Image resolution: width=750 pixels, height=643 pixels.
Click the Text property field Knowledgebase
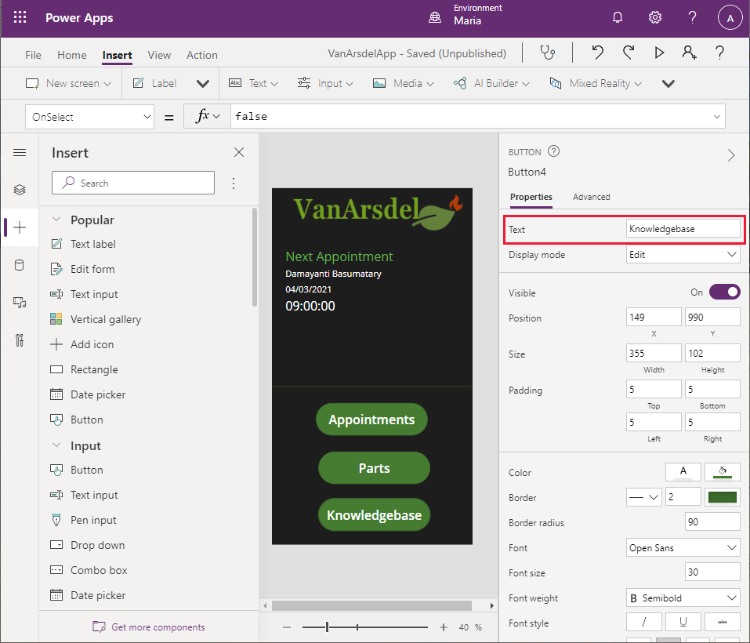pos(683,229)
